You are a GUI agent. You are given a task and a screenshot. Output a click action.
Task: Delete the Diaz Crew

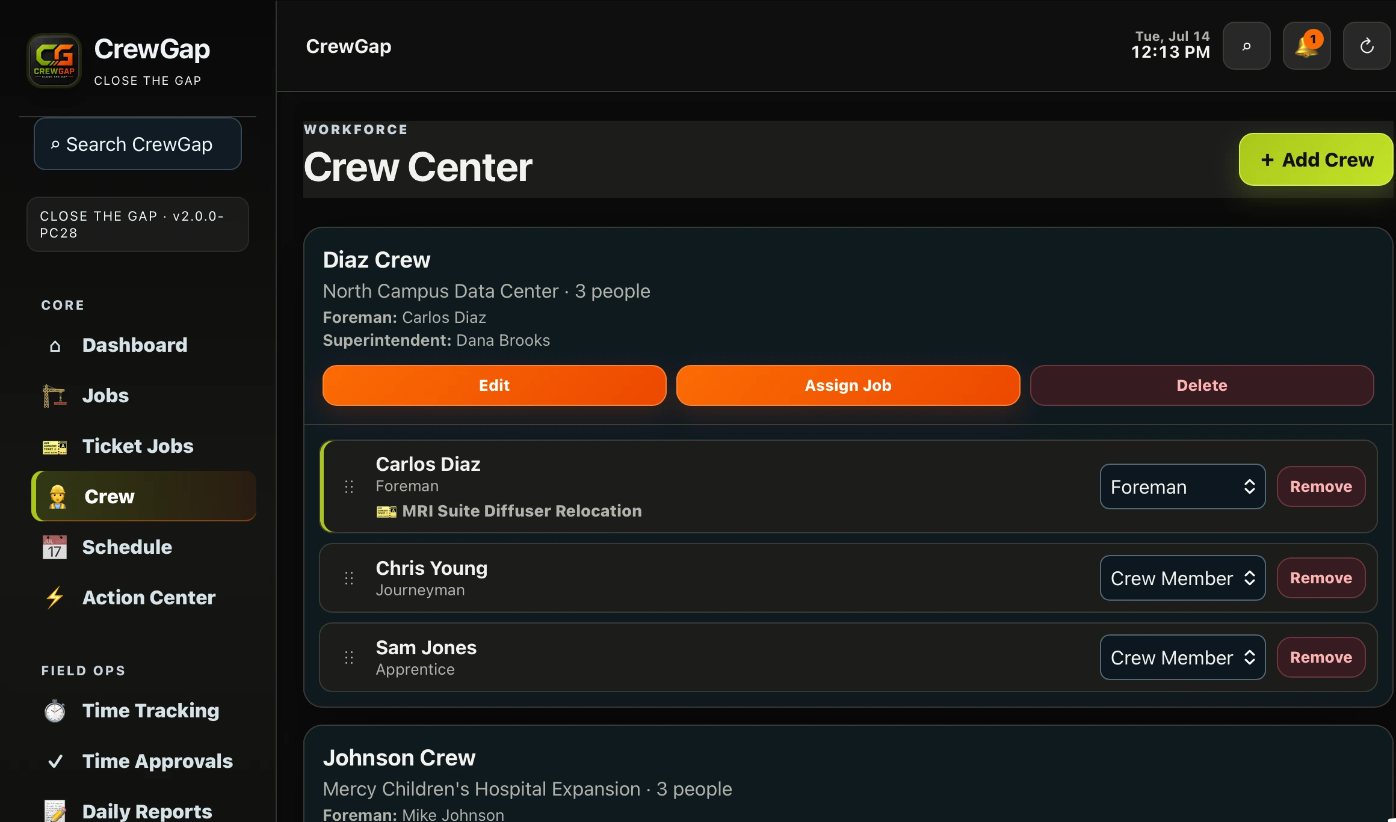coord(1202,385)
